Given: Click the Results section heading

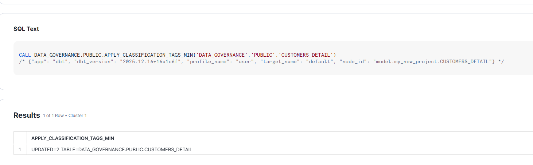Looking at the screenshot, I should coord(27,115).
